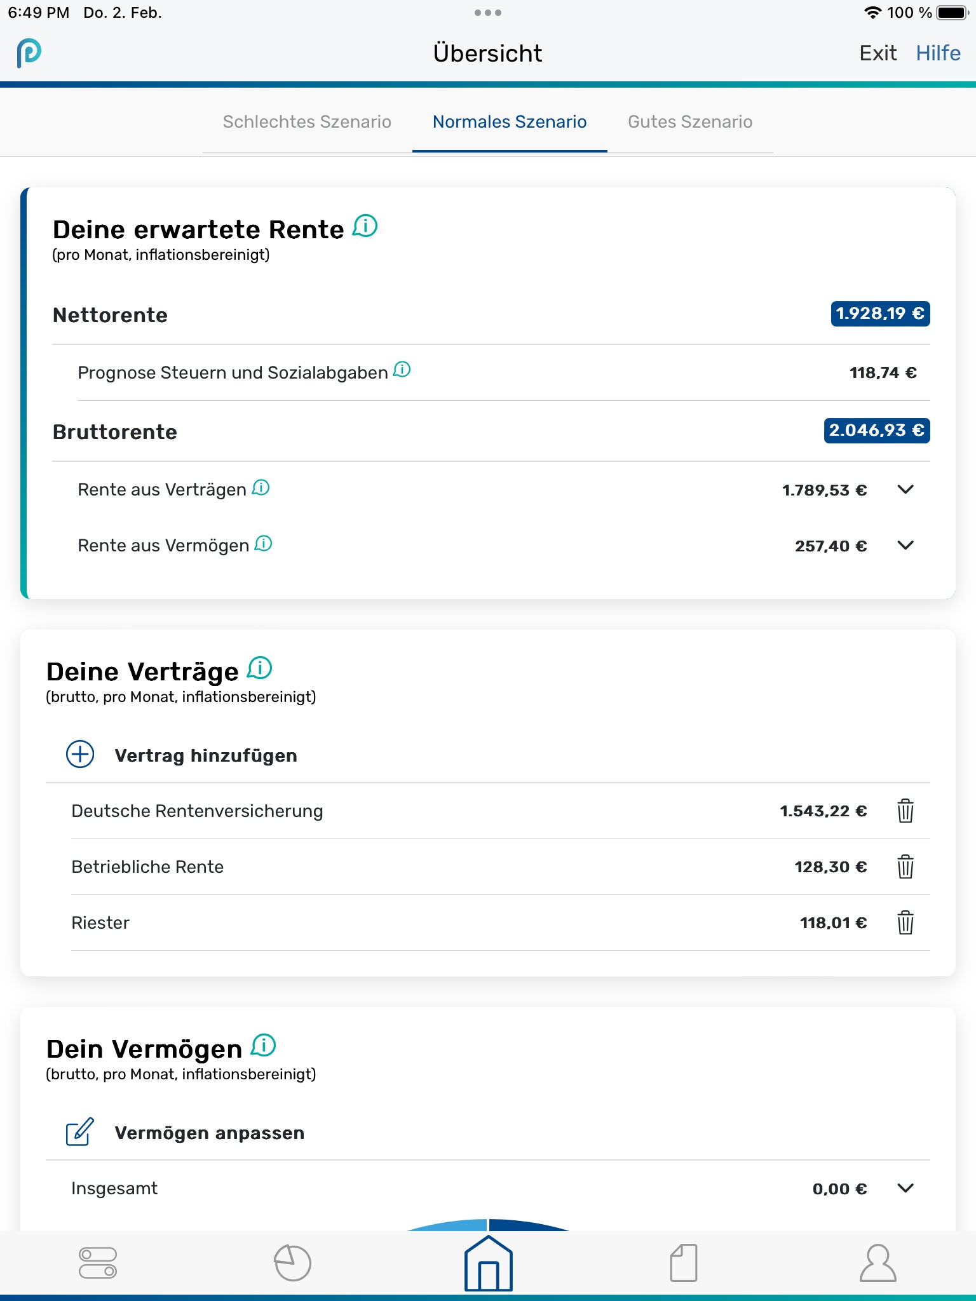The width and height of the screenshot is (976, 1301).
Task: Open the documents tab in bottom bar
Action: 684,1263
